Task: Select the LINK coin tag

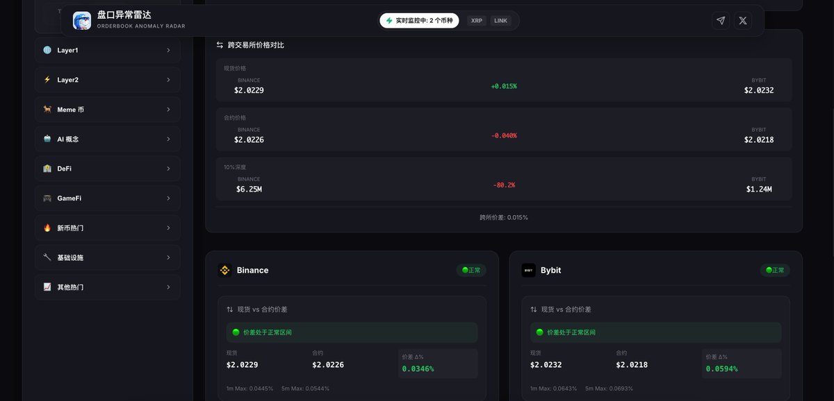Action: 500,21
